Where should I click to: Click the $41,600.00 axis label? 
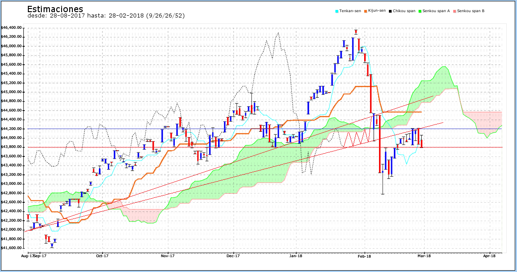[x=12, y=248]
